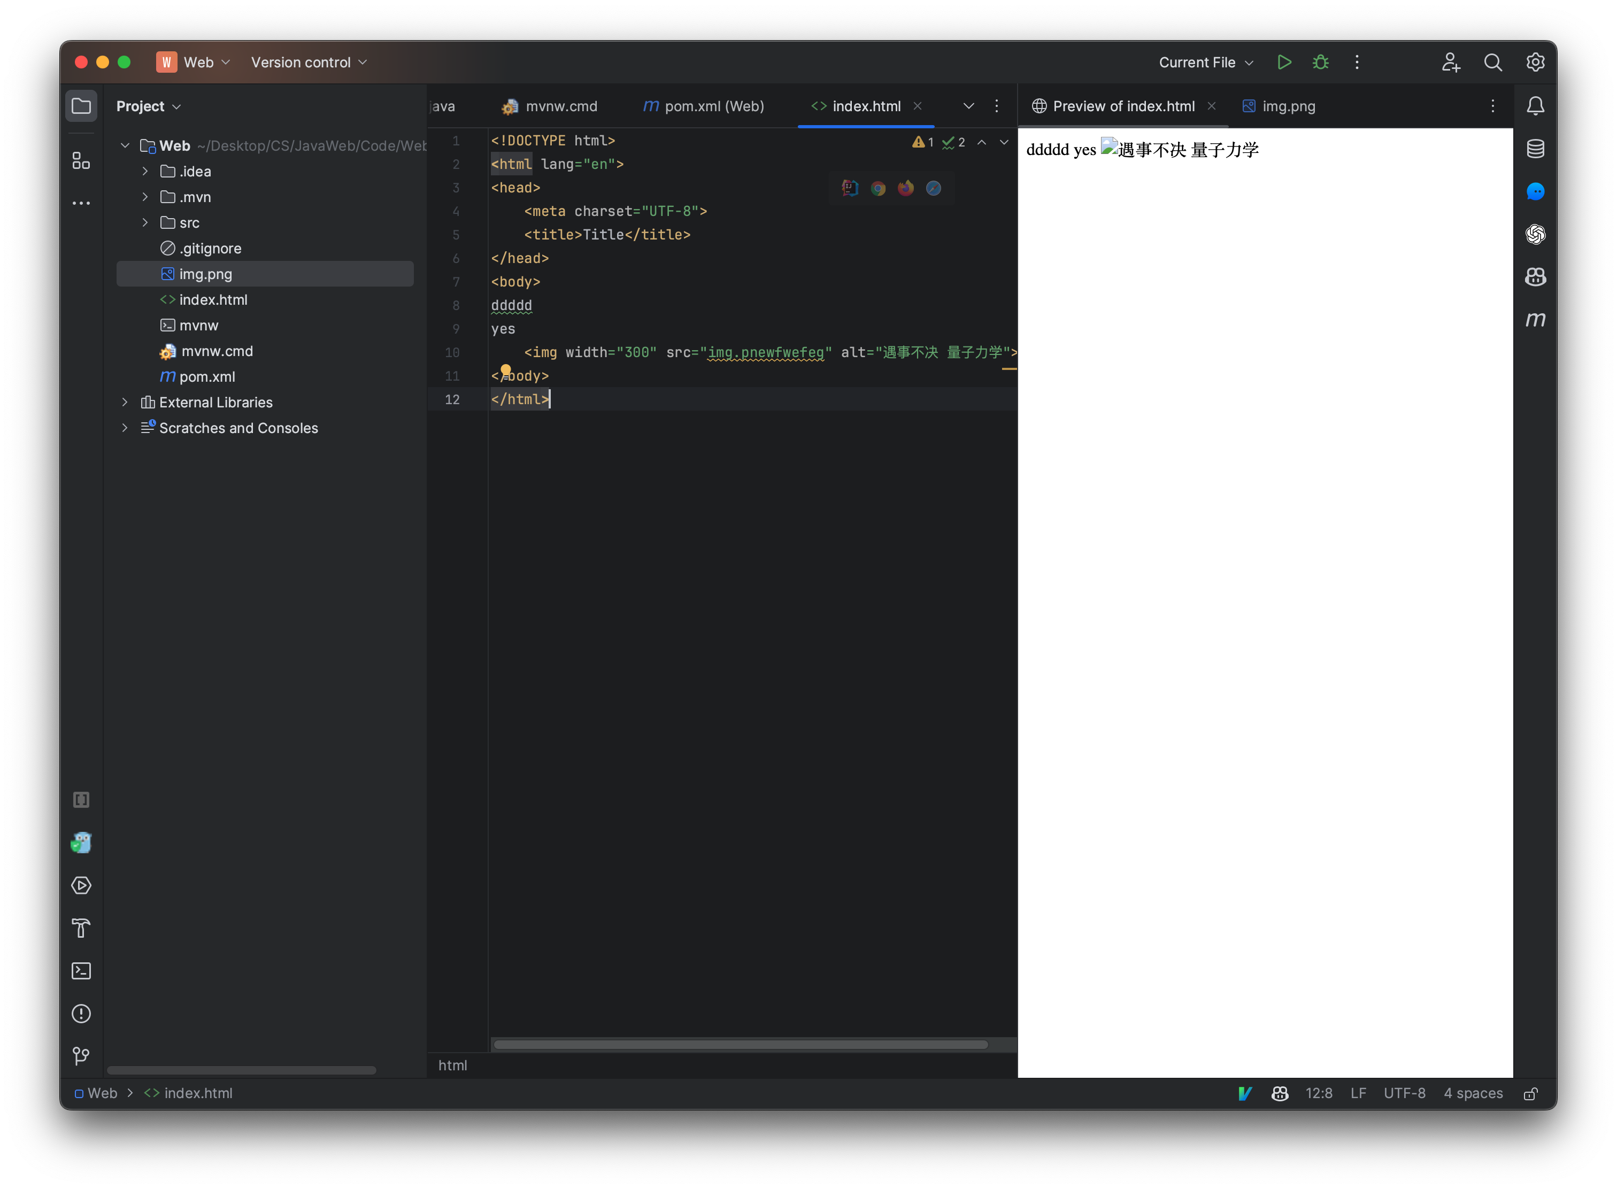Open the Structure tool window icon
The width and height of the screenshot is (1617, 1189).
[81, 160]
